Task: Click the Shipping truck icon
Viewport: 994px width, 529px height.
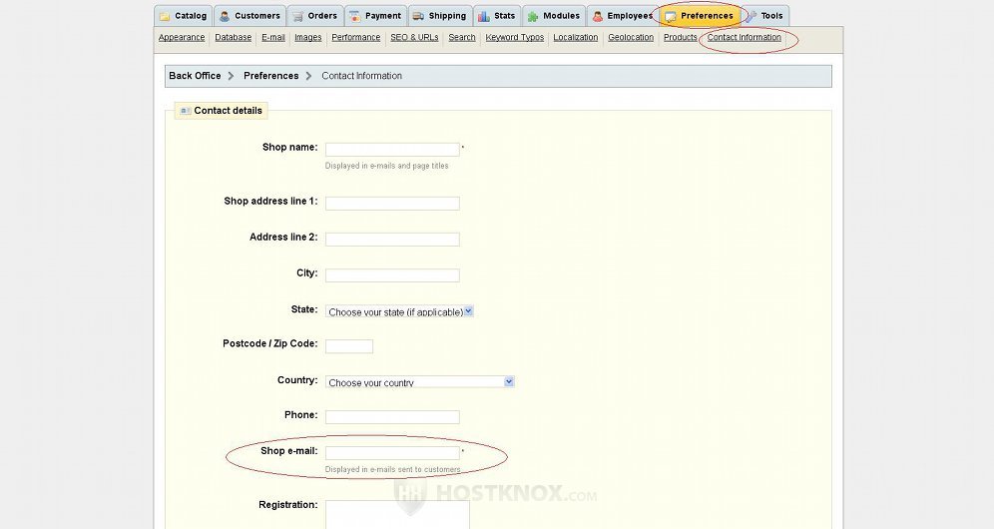Action: pos(418,17)
